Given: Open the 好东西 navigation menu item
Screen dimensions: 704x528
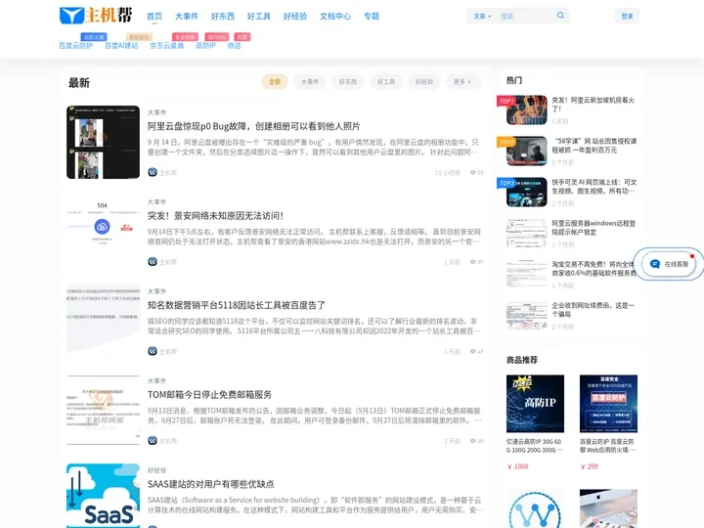Looking at the screenshot, I should [x=223, y=17].
